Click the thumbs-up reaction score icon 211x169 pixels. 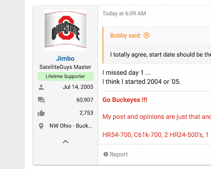point(41,113)
